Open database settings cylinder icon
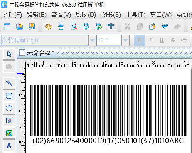 tap(86, 26)
